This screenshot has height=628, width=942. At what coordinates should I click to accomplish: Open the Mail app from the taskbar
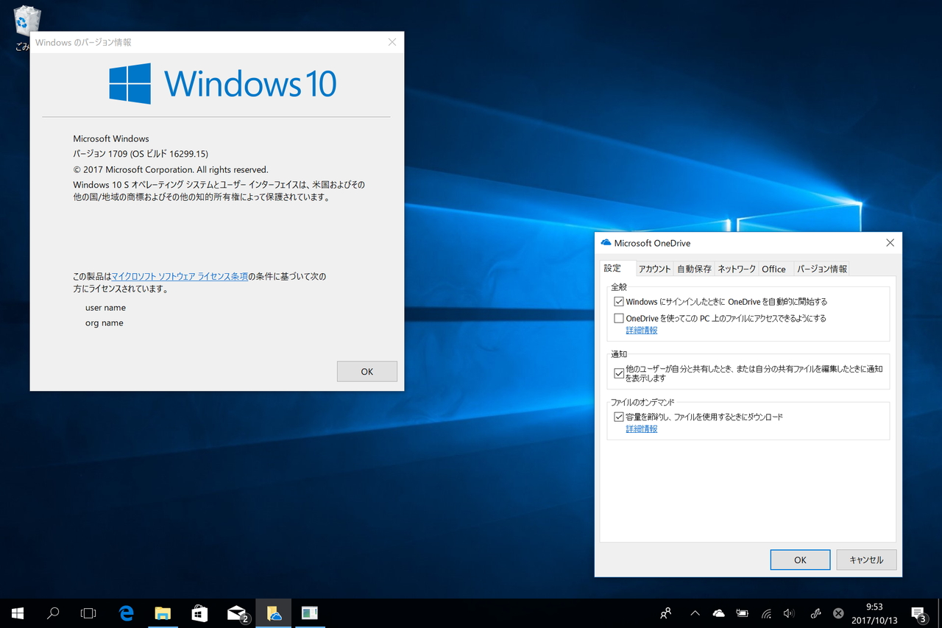pyautogui.click(x=236, y=613)
